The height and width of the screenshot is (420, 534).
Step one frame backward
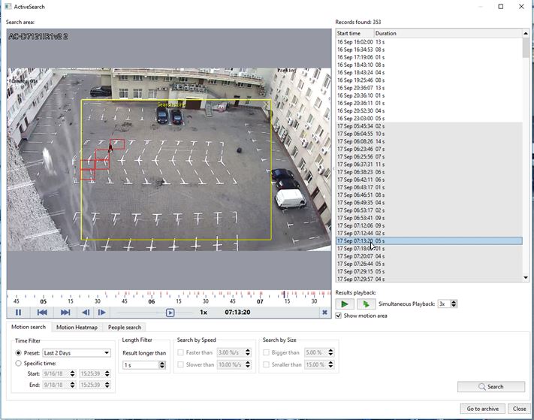coord(86,313)
